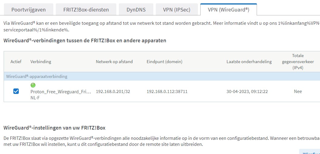Switch to FRITZ!Box-diensten tab
This screenshot has width=320, height=154.
click(x=86, y=10)
